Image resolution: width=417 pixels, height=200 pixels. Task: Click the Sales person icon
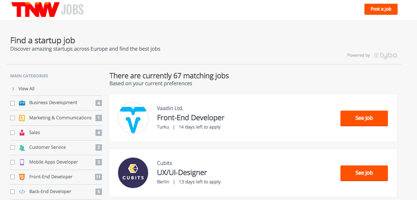pyautogui.click(x=22, y=133)
